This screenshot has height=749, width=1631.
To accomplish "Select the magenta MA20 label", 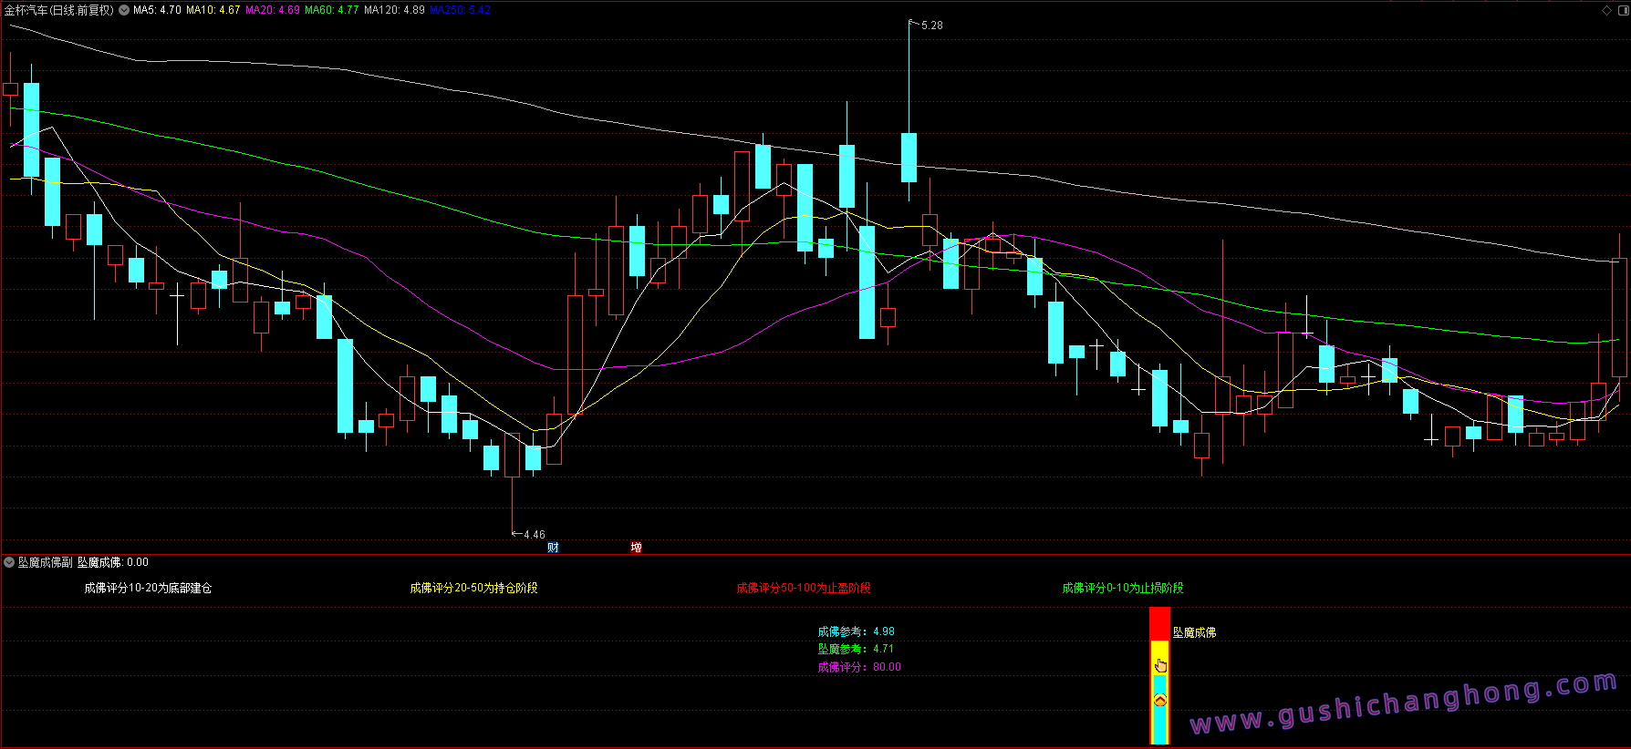I will [273, 10].
